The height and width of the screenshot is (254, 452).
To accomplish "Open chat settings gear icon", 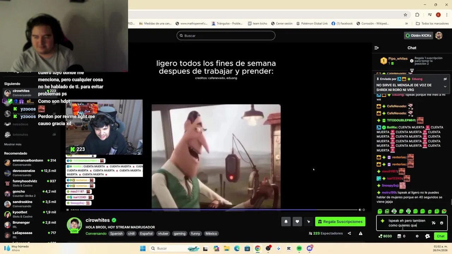I will [417, 236].
